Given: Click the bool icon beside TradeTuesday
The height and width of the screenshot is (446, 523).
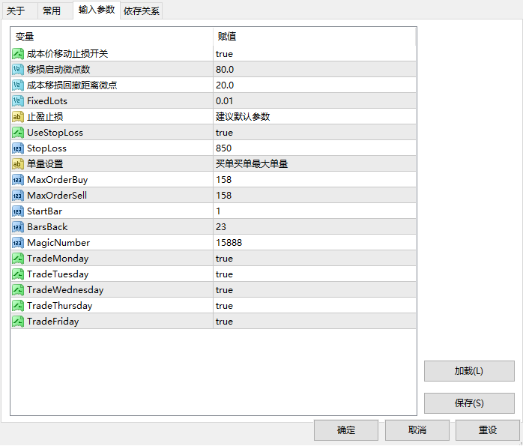Looking at the screenshot, I should coord(18,274).
